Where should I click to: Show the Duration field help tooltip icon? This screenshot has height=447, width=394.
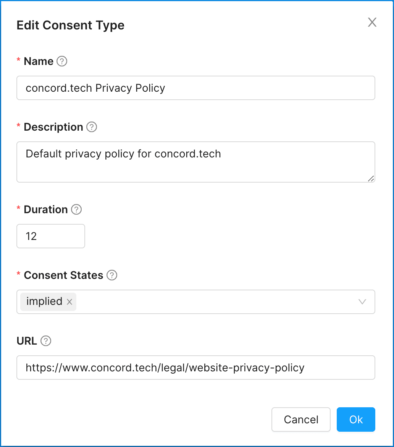pyautogui.click(x=77, y=210)
